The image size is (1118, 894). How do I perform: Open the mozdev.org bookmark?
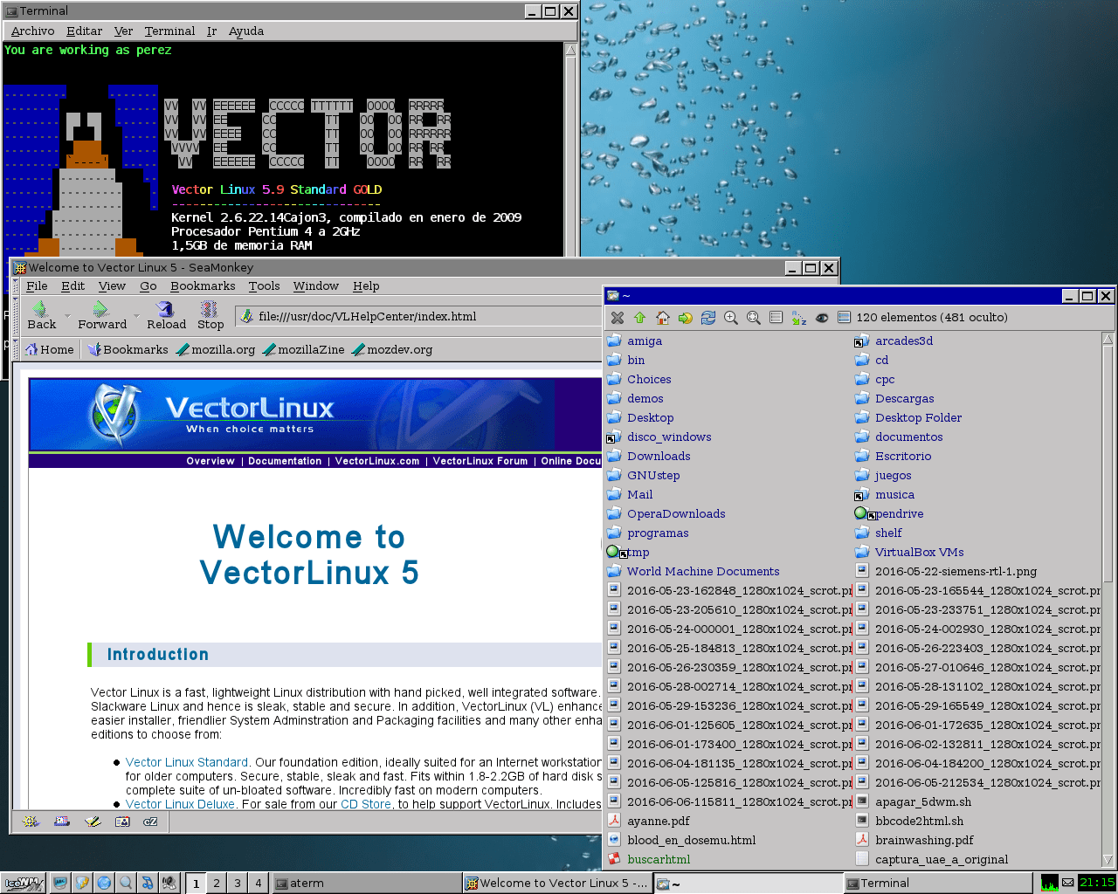pyautogui.click(x=392, y=349)
